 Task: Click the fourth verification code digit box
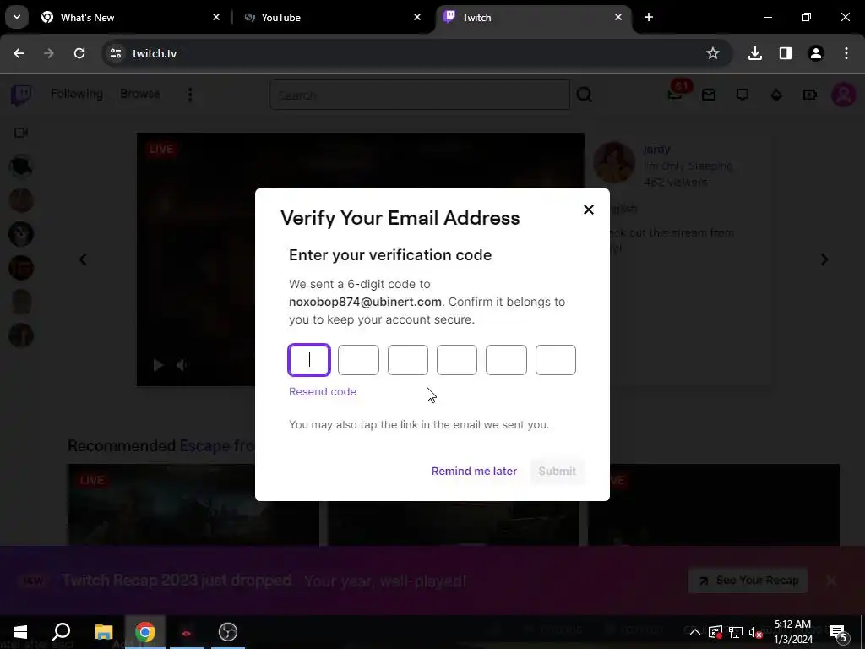coord(457,360)
